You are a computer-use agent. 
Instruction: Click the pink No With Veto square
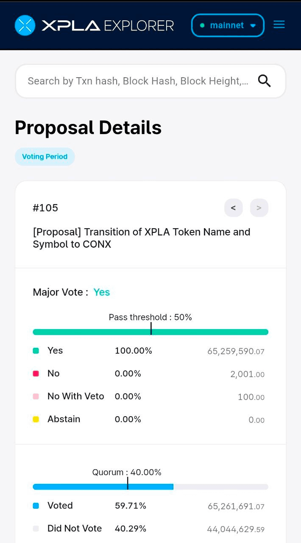pos(36,397)
